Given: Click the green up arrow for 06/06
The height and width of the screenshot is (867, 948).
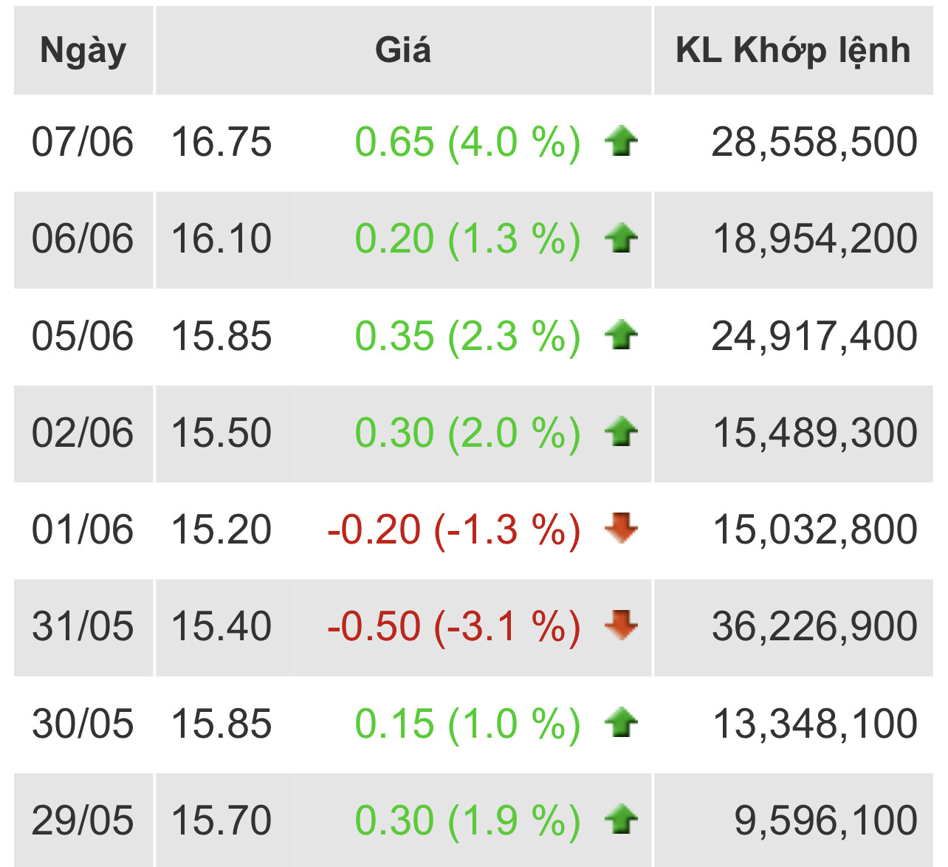Looking at the screenshot, I should (x=621, y=239).
